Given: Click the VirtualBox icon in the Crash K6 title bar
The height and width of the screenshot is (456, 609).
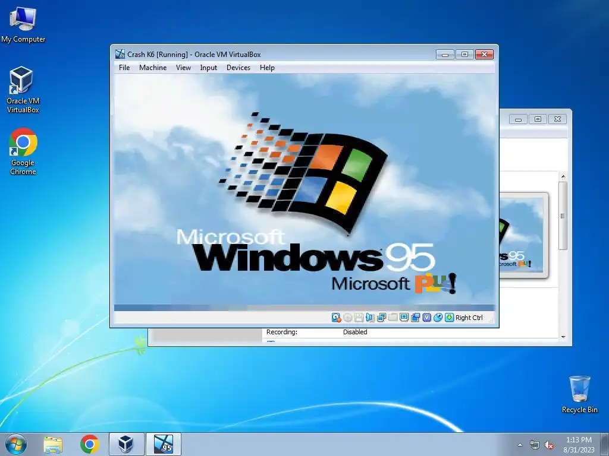Looking at the screenshot, I should point(120,54).
